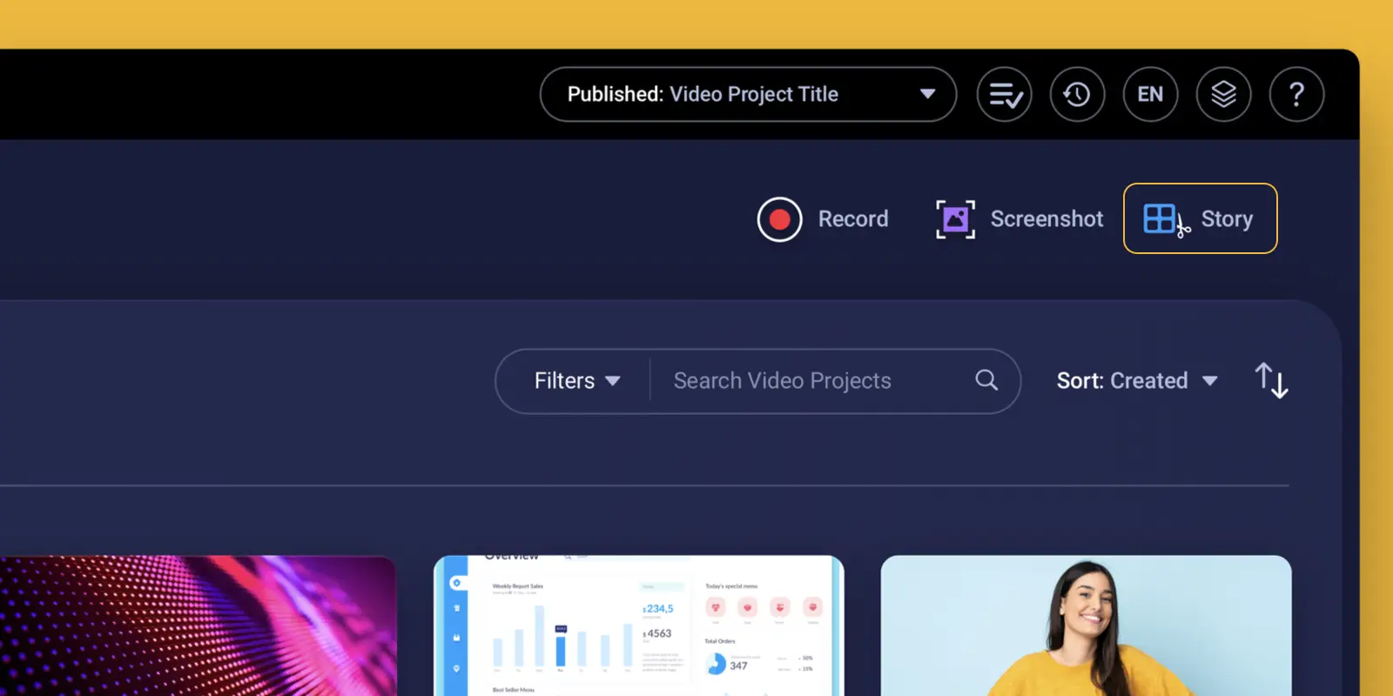This screenshot has width=1393, height=696.
Task: Open the Sort: Created dropdown
Action: click(1137, 381)
